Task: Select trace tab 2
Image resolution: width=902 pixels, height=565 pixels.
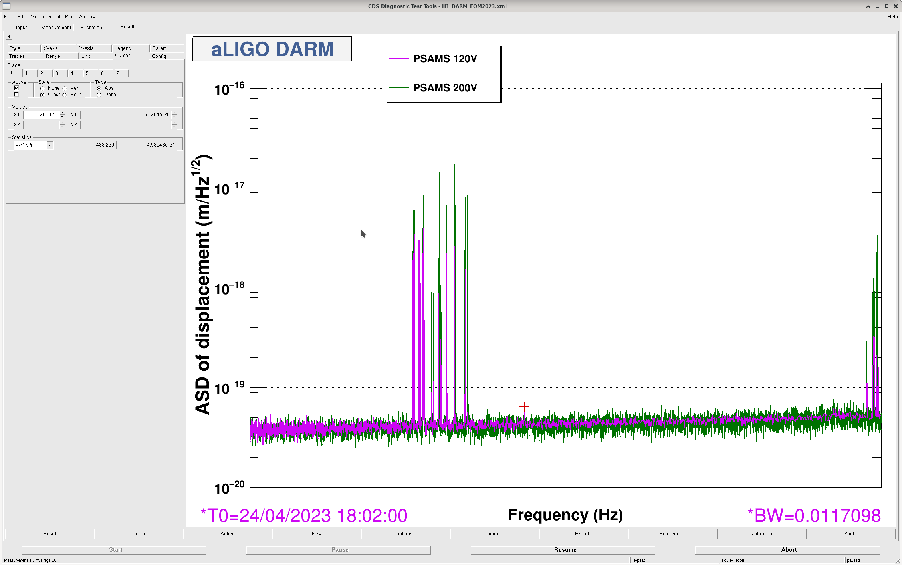Action: click(45, 73)
